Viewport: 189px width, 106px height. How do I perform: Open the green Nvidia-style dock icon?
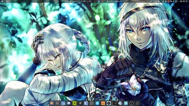[x=74, y=103]
